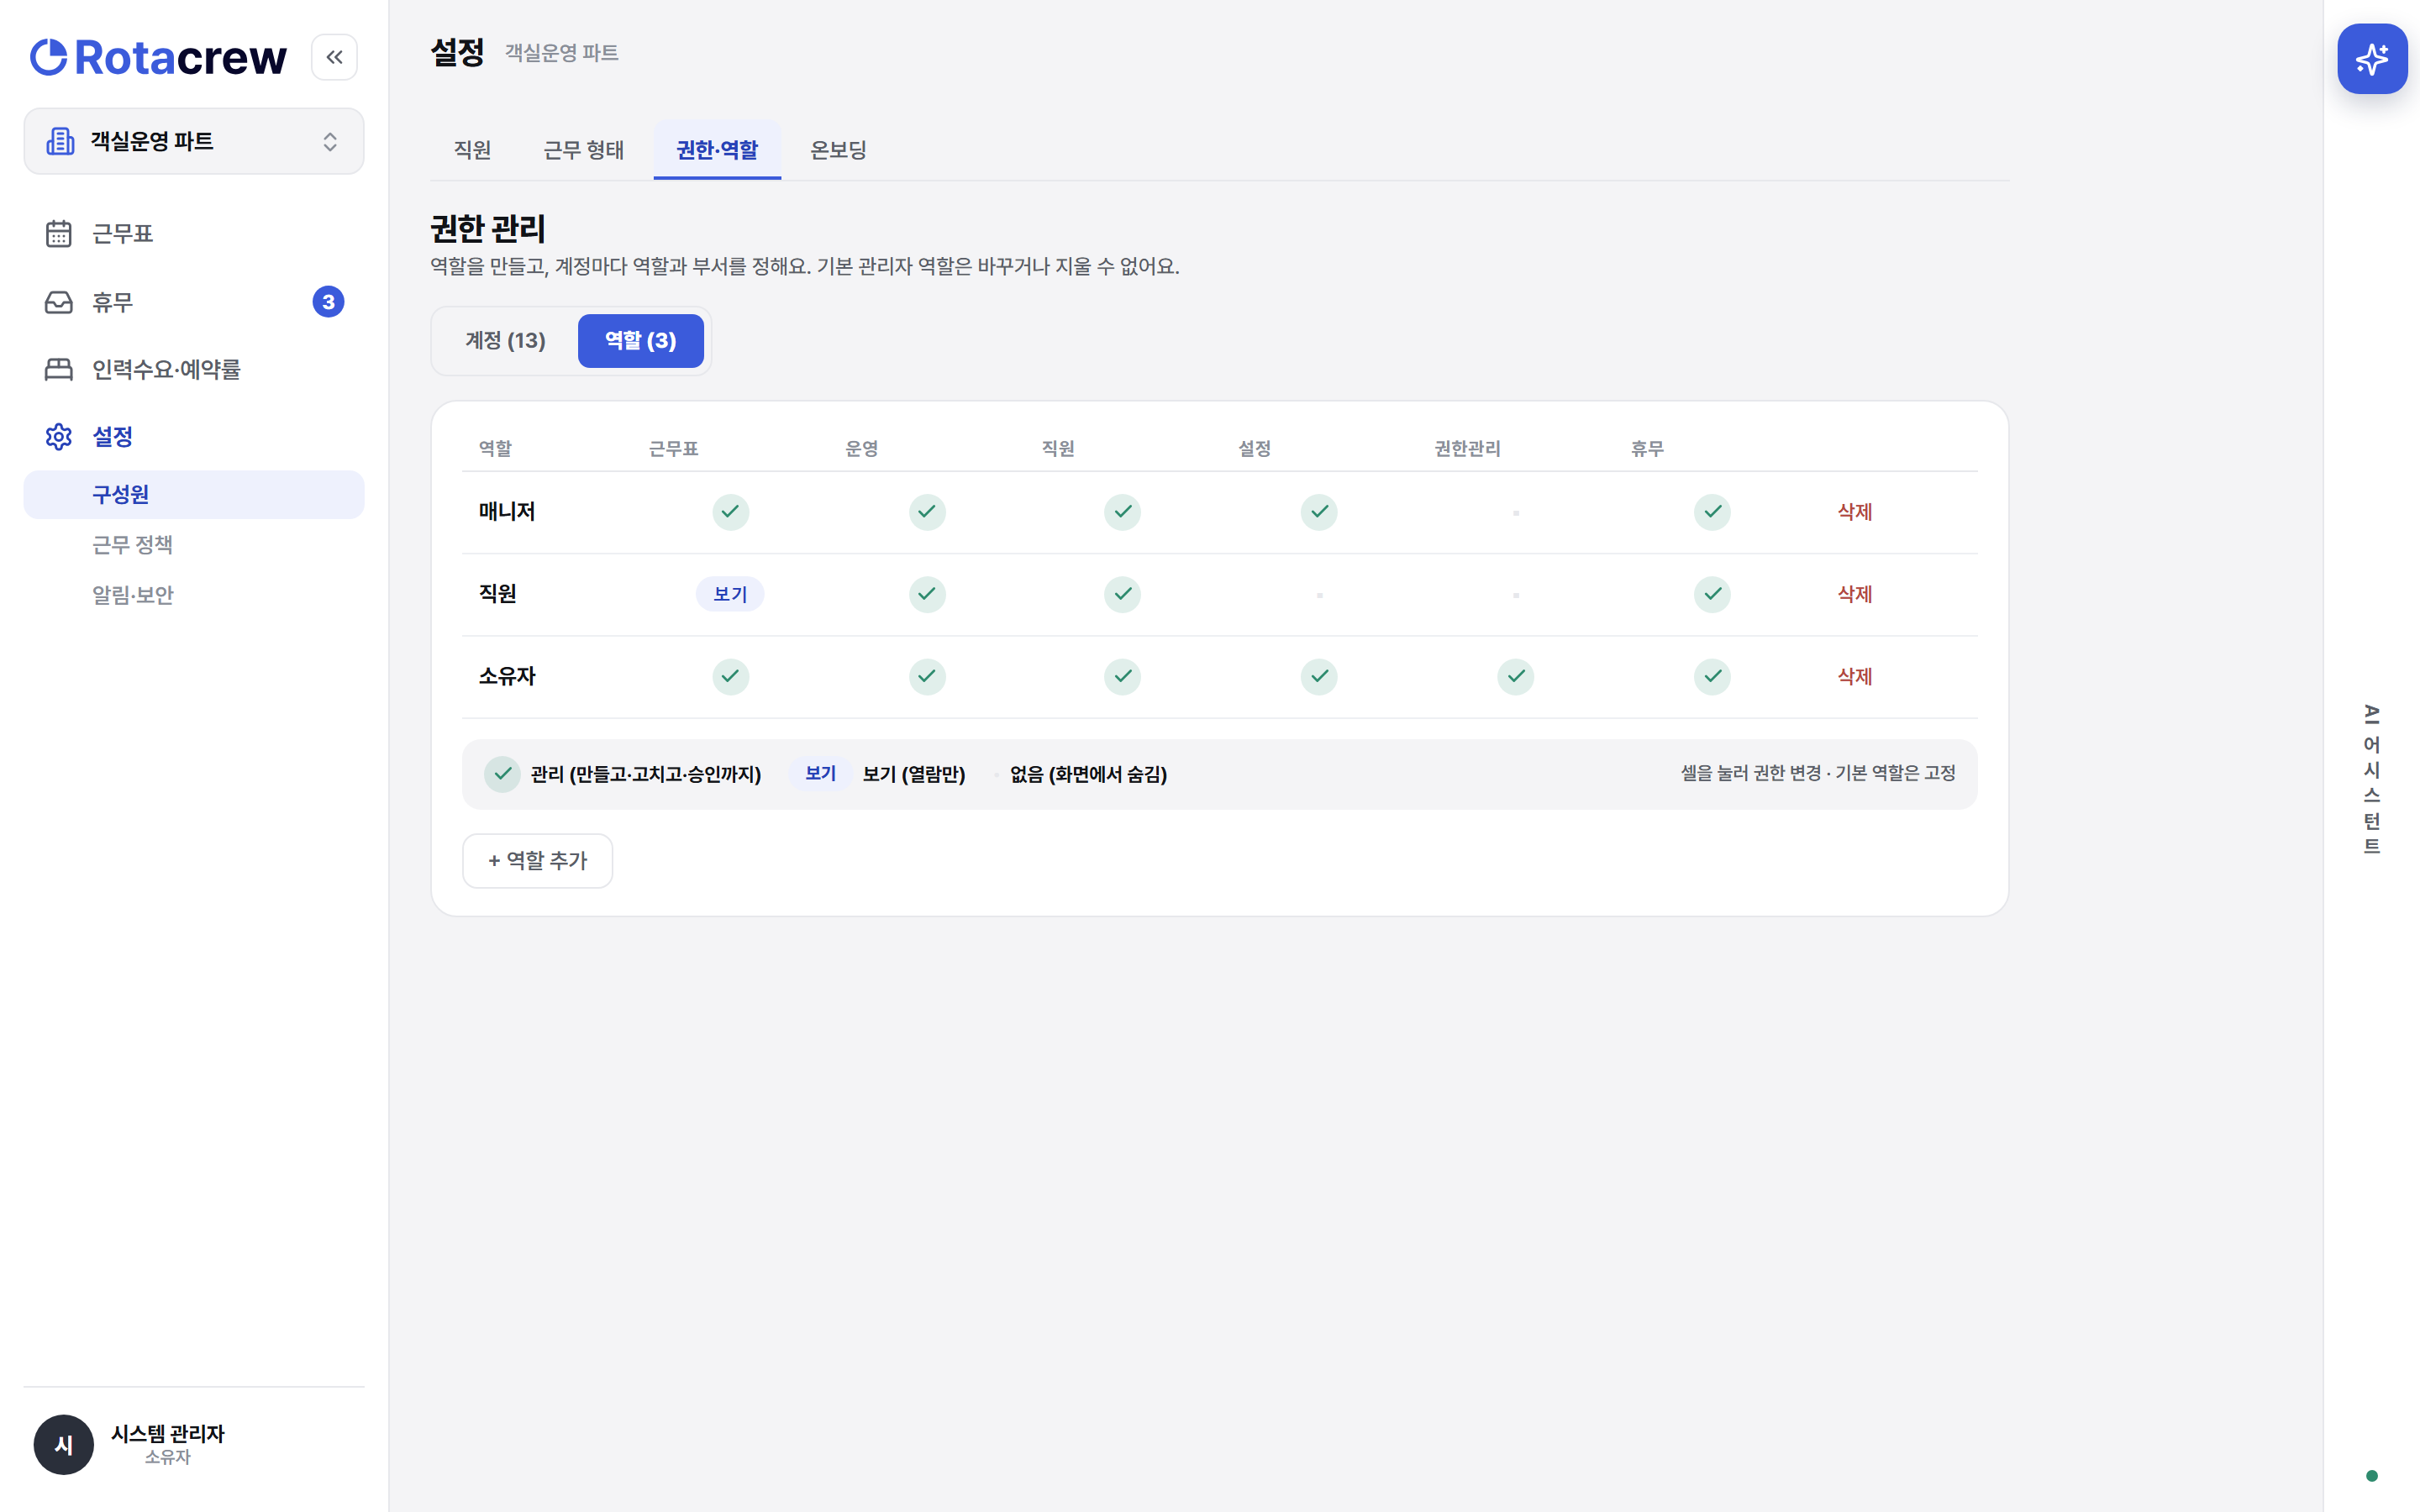The image size is (2420, 1512).
Task: Select the 권한·역할 tab
Action: (717, 150)
